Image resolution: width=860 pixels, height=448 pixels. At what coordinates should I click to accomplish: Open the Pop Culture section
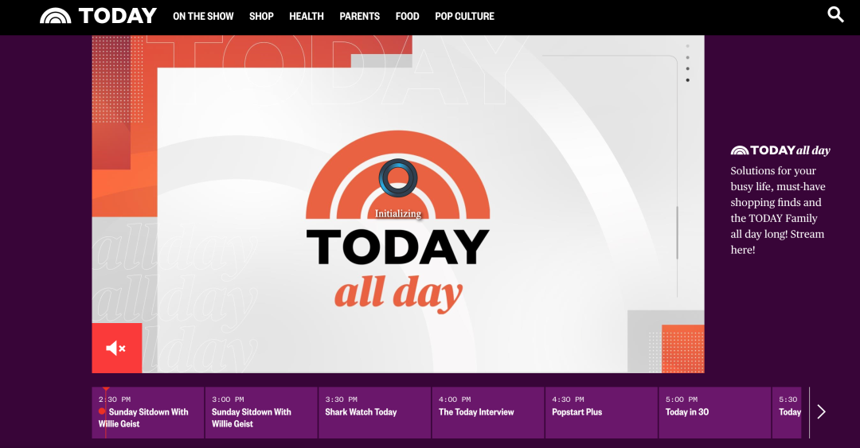pyautogui.click(x=464, y=16)
